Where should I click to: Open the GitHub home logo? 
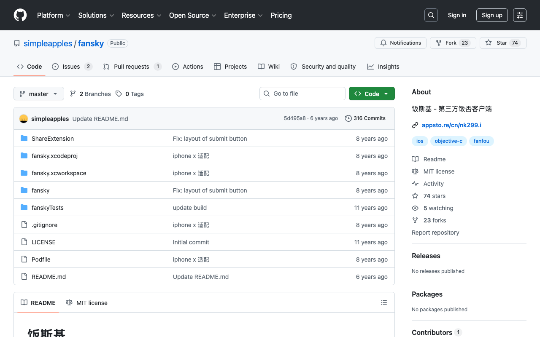pyautogui.click(x=20, y=15)
